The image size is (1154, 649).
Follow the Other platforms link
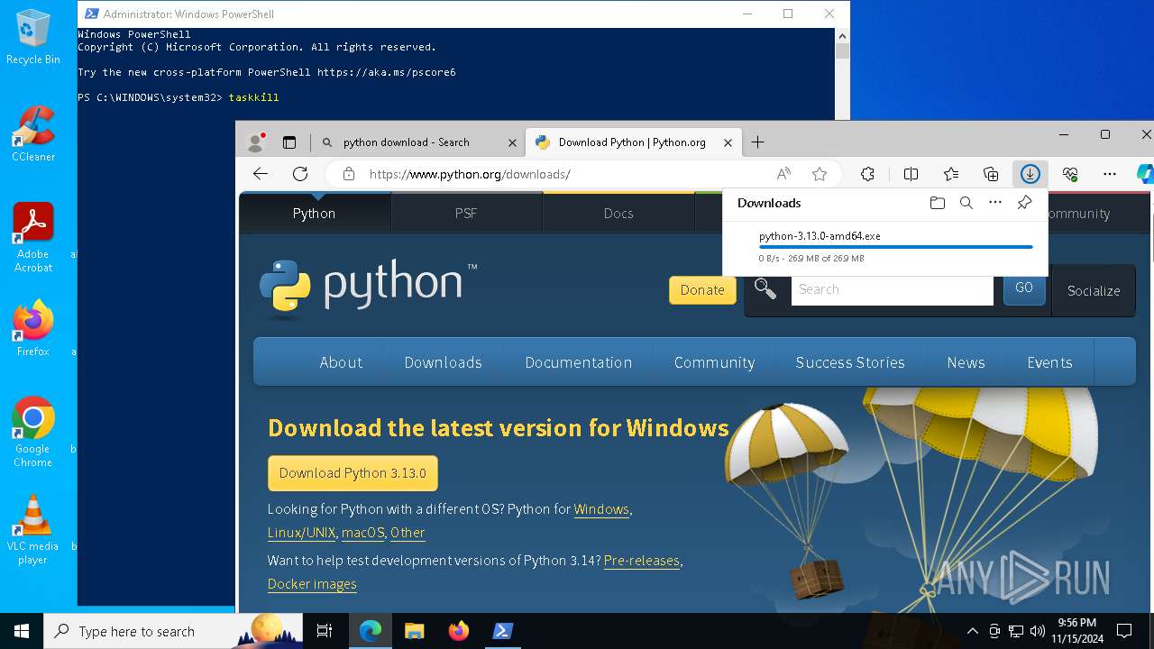pyautogui.click(x=408, y=533)
